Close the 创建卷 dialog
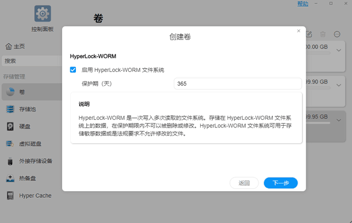Viewport: 352px width, 223px height. (x=299, y=31)
